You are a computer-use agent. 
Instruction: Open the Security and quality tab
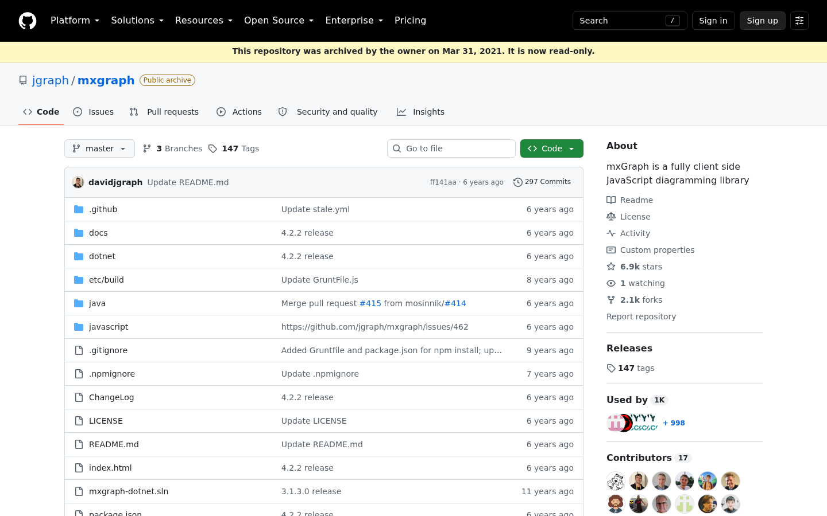pyautogui.click(x=328, y=112)
